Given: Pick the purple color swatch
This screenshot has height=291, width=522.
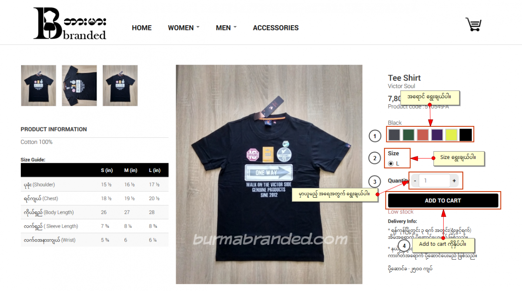Looking at the screenshot, I should pos(437,135).
